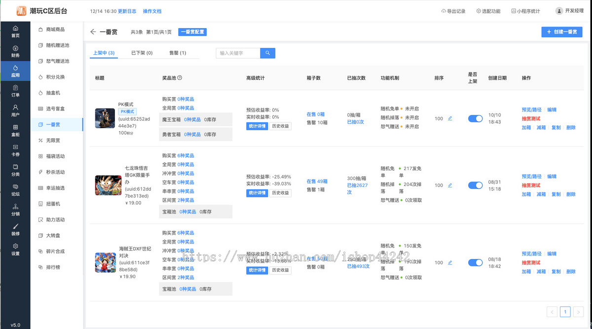The height and width of the screenshot is (329, 592).
Task: Click 统计详情 button for PK模式 row
Action: click(257, 126)
